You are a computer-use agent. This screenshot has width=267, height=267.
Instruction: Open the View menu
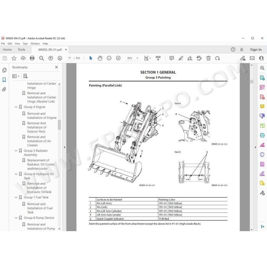tap(18, 43)
